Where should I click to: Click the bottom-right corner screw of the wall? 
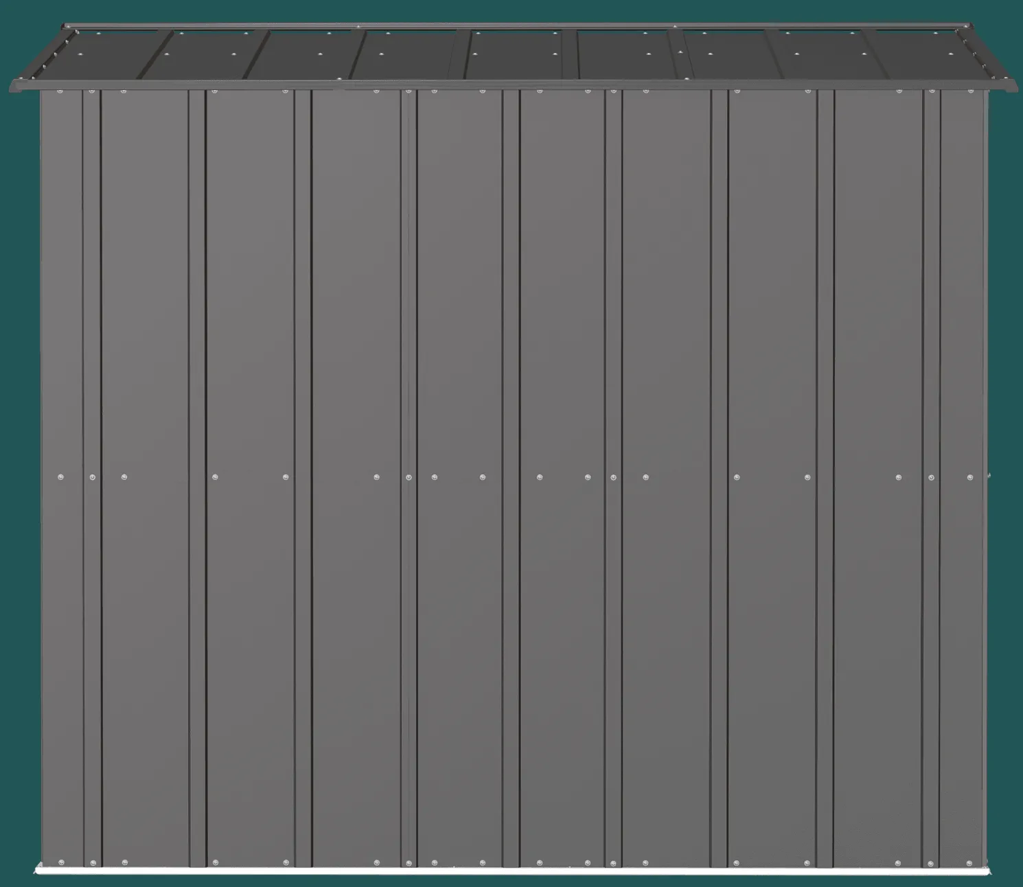click(x=969, y=862)
